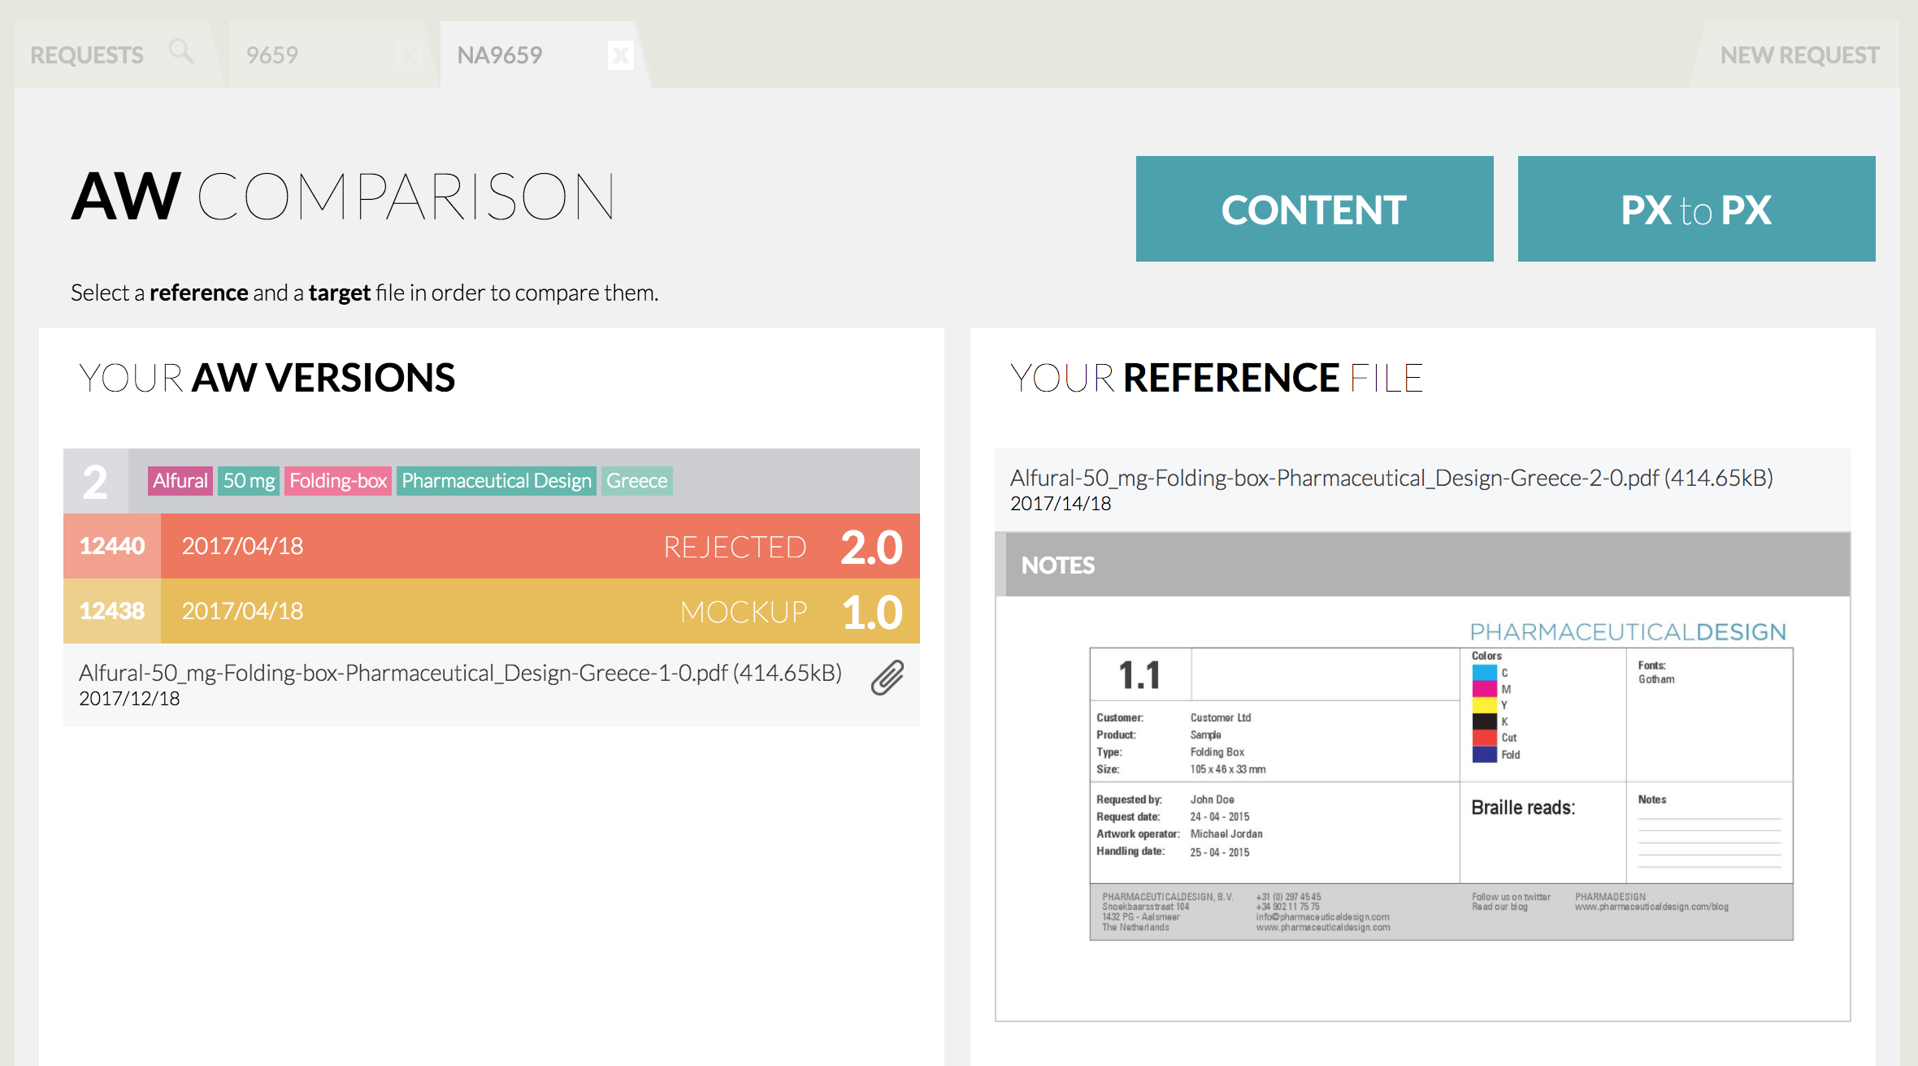This screenshot has width=1918, height=1066.
Task: Select mockup version 12438 row
Action: click(491, 611)
